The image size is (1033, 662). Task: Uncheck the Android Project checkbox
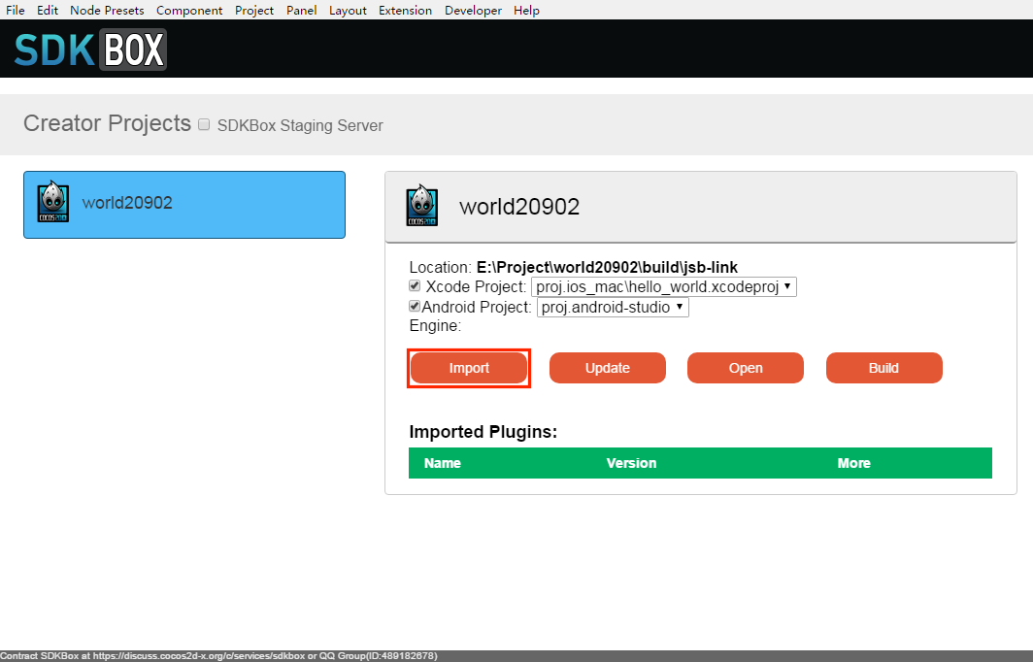(x=415, y=306)
